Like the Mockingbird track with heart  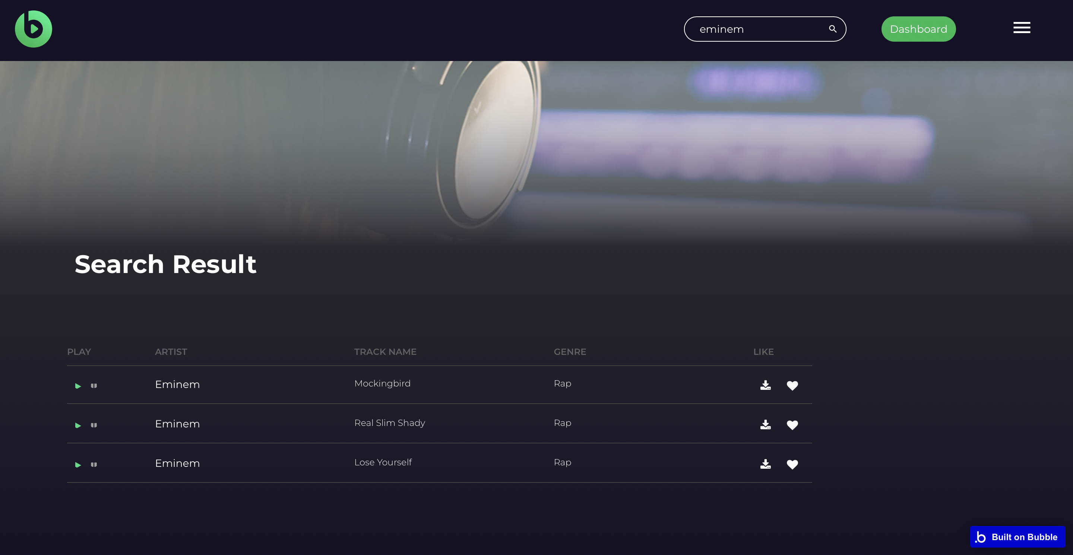coord(792,386)
